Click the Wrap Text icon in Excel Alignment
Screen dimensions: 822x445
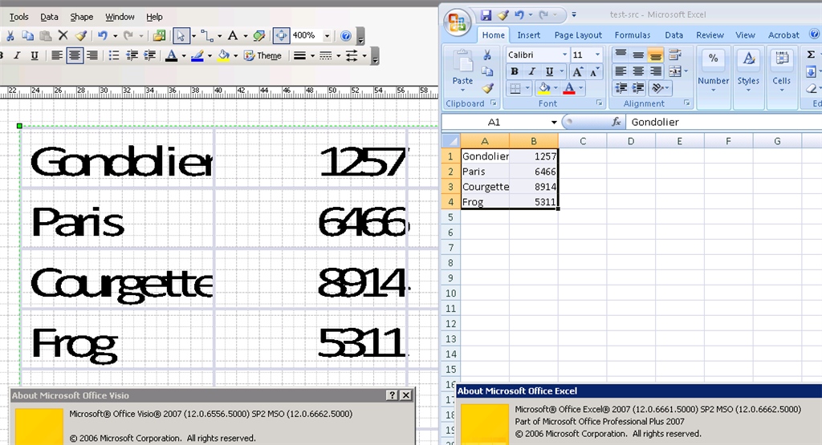675,55
